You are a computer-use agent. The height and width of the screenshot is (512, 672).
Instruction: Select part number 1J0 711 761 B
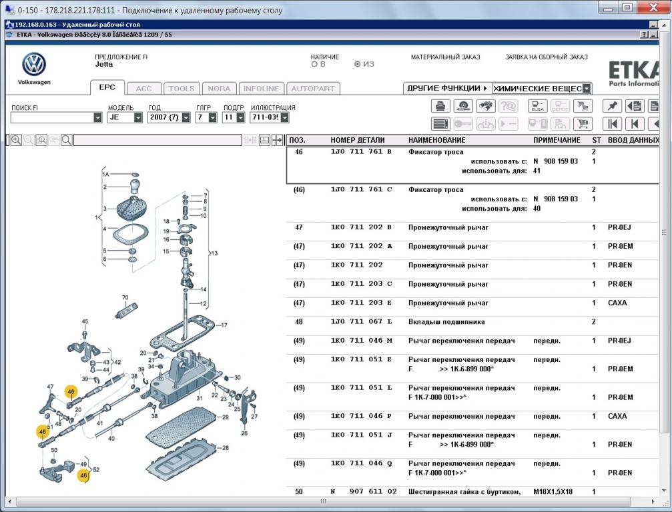click(x=361, y=152)
